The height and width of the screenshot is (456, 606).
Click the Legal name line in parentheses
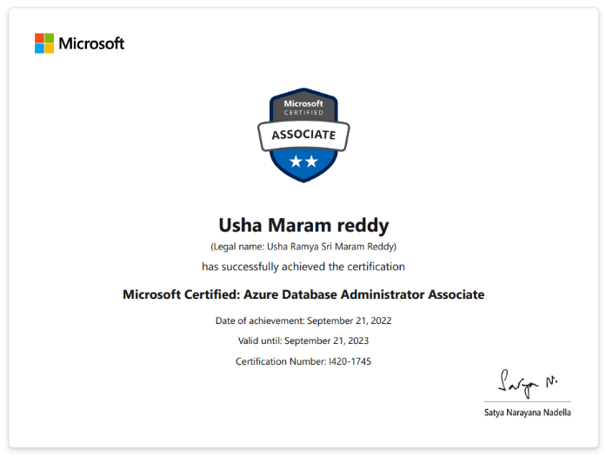(x=303, y=247)
